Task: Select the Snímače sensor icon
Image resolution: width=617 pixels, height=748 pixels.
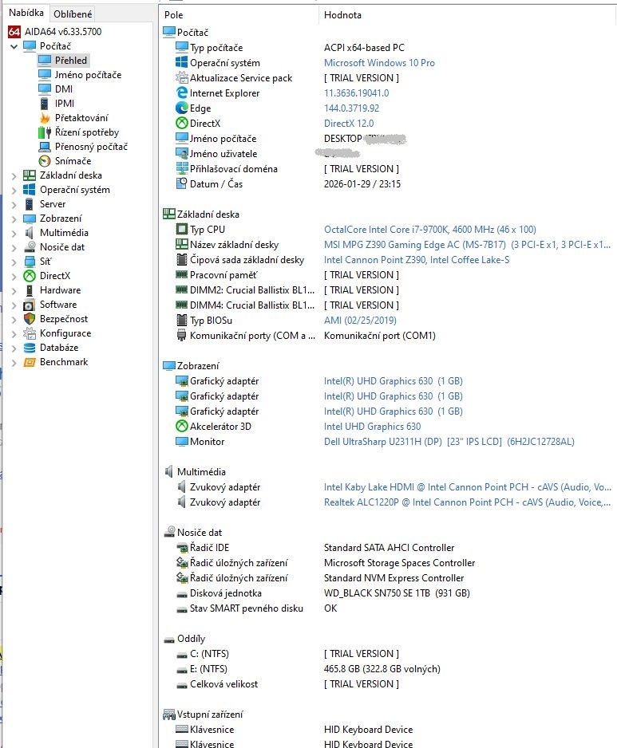Action: 45,161
